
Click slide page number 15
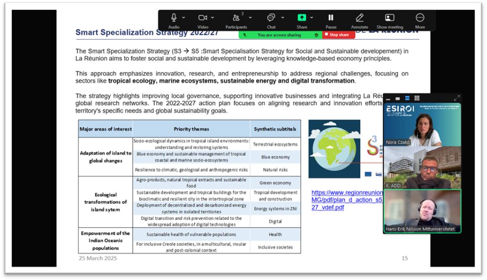tap(405, 258)
